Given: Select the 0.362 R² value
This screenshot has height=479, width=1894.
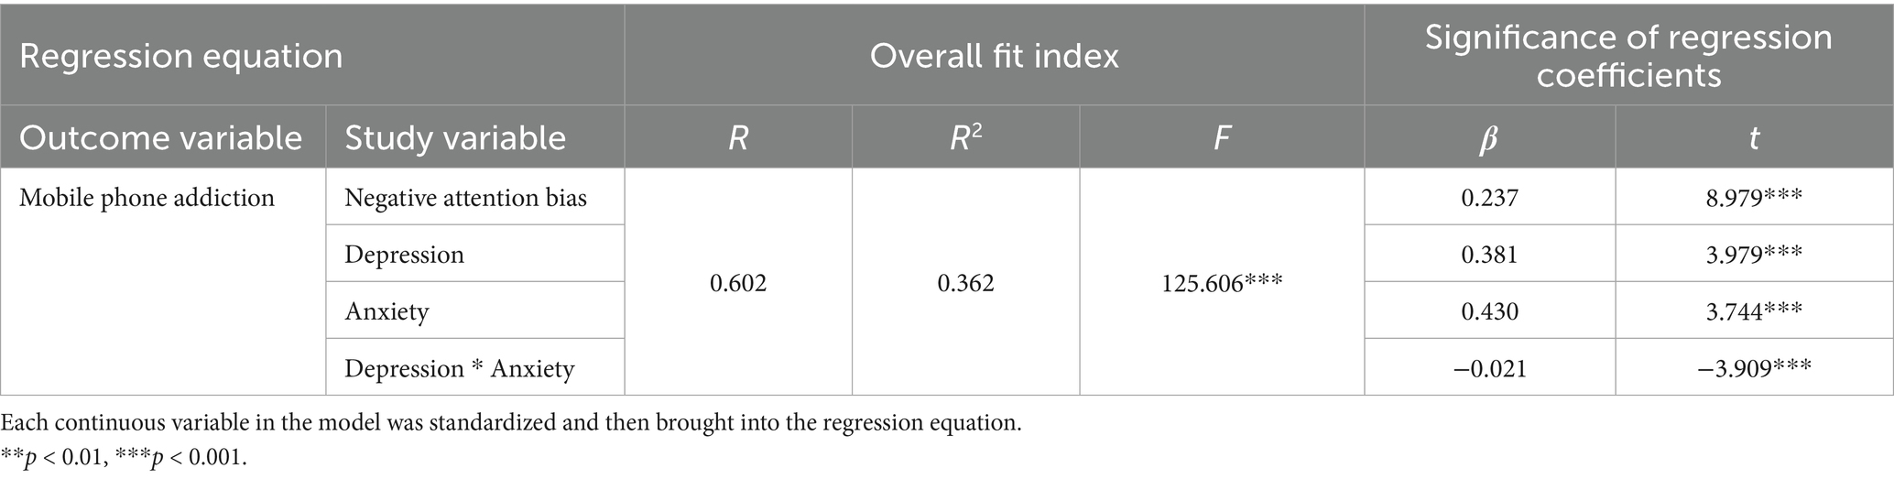Looking at the screenshot, I should tap(965, 283).
